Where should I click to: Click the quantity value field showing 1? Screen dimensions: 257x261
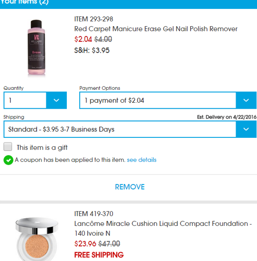25,100
